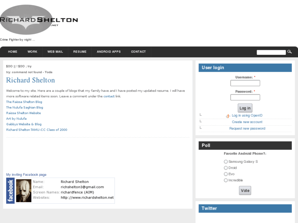Click the Poll block heading
Screen dimensions: 298x223
(x=245, y=146)
